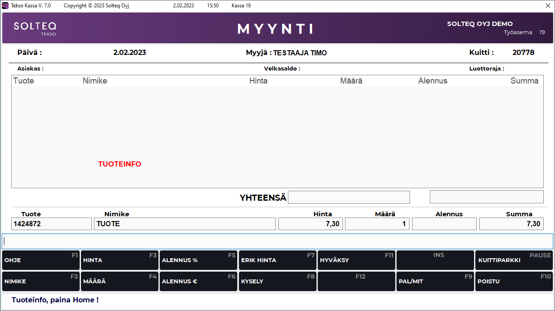
Task: Focus the Nimike product name field
Action: (x=184, y=224)
